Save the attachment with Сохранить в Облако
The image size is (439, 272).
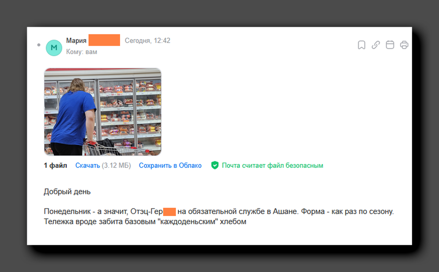[170, 165]
